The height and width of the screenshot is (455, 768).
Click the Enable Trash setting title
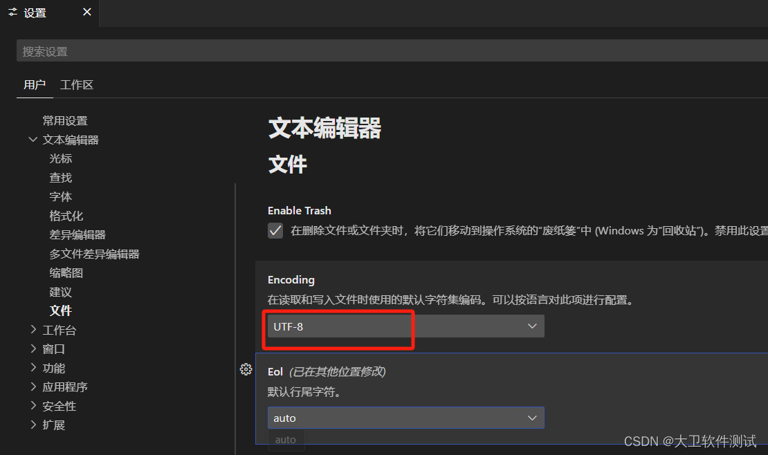click(300, 211)
